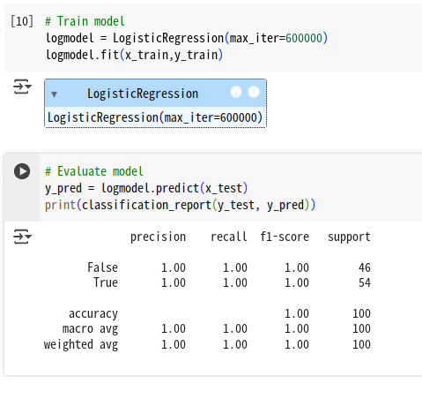Click the 'weighted avg' row label
422x399 pixels.
81,344
